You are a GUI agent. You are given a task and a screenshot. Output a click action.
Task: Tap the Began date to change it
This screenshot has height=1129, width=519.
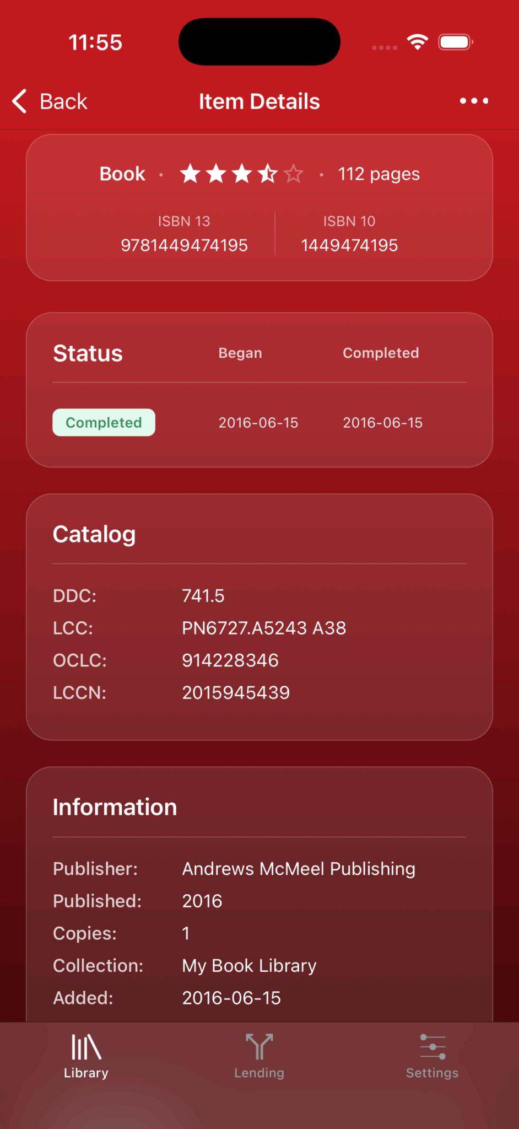(258, 422)
